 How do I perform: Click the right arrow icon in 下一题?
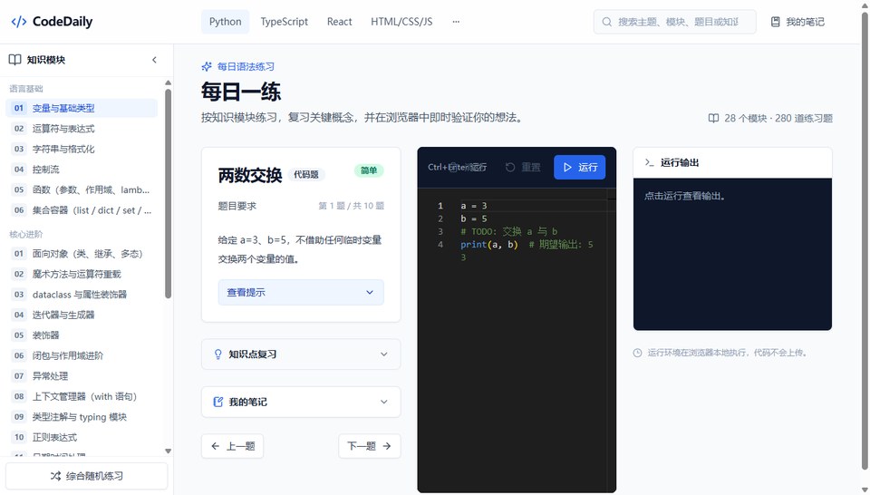[x=387, y=446]
